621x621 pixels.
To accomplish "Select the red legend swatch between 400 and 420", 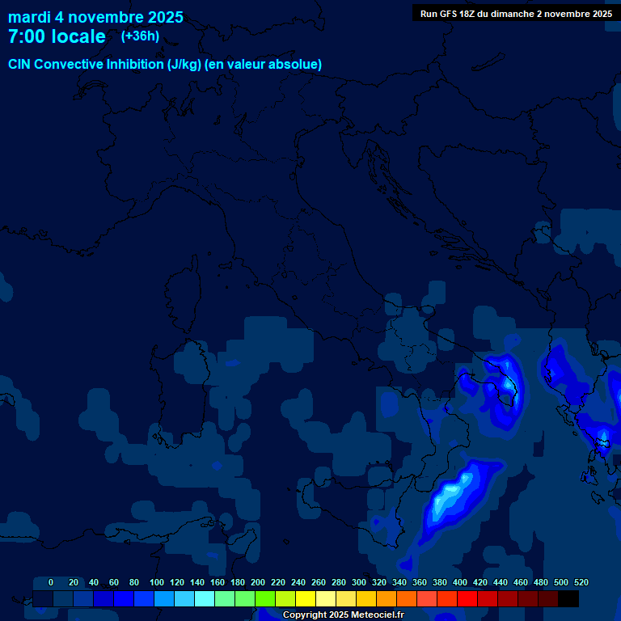I will 467,598.
